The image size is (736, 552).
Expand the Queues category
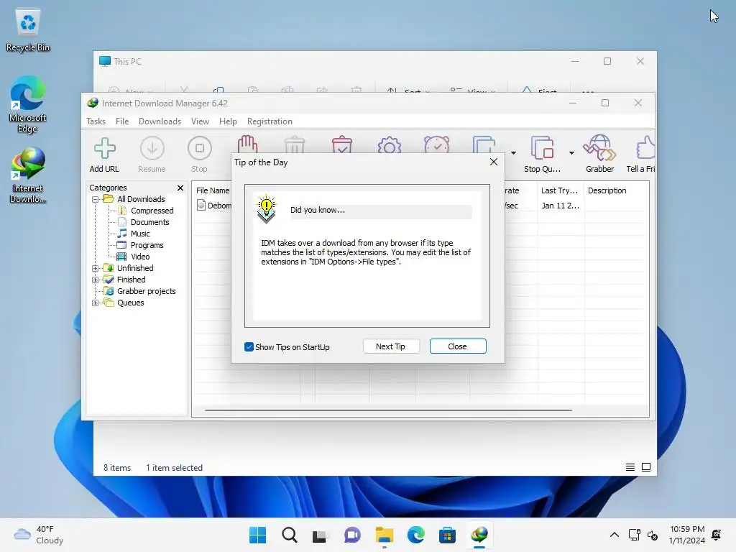pyautogui.click(x=96, y=303)
